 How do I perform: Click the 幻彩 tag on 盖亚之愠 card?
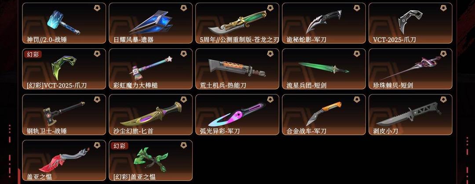(x=119, y=146)
